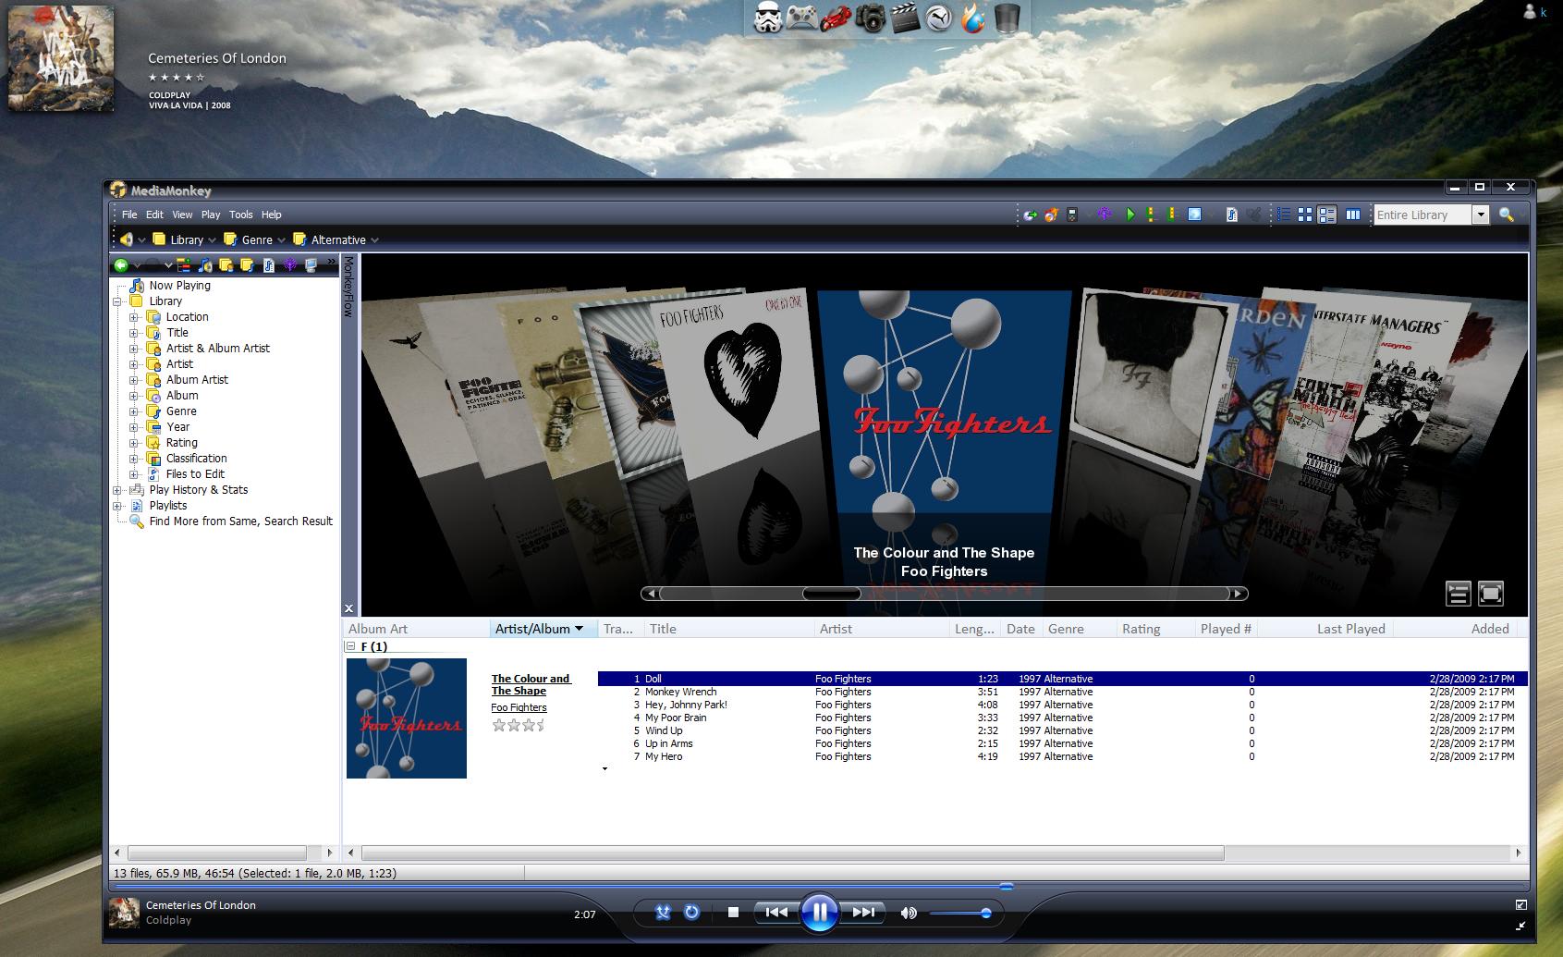The image size is (1563, 957).
Task: Click the synchronize devices toolbar icon
Action: pos(1071,215)
